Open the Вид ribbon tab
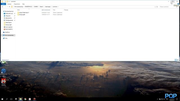The height and width of the screenshot is (101, 180). click(23, 4)
